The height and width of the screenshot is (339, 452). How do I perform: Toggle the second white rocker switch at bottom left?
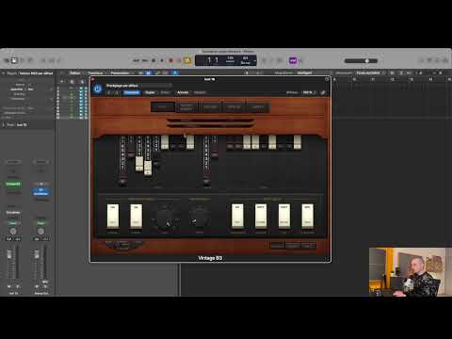[x=136, y=216]
